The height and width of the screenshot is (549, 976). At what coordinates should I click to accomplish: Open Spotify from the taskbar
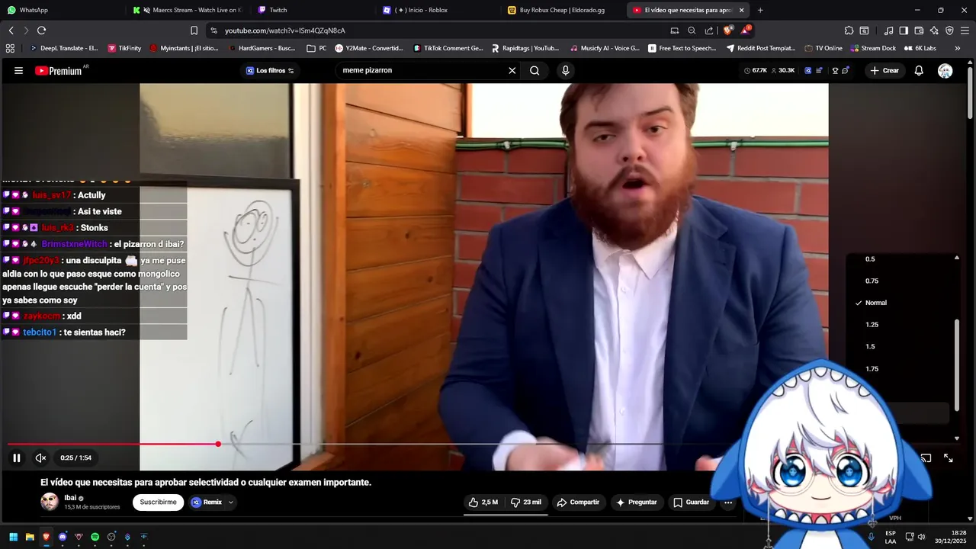pyautogui.click(x=95, y=537)
